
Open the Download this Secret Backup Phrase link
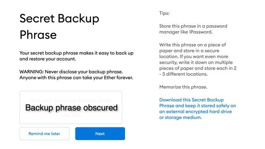[x=198, y=108]
